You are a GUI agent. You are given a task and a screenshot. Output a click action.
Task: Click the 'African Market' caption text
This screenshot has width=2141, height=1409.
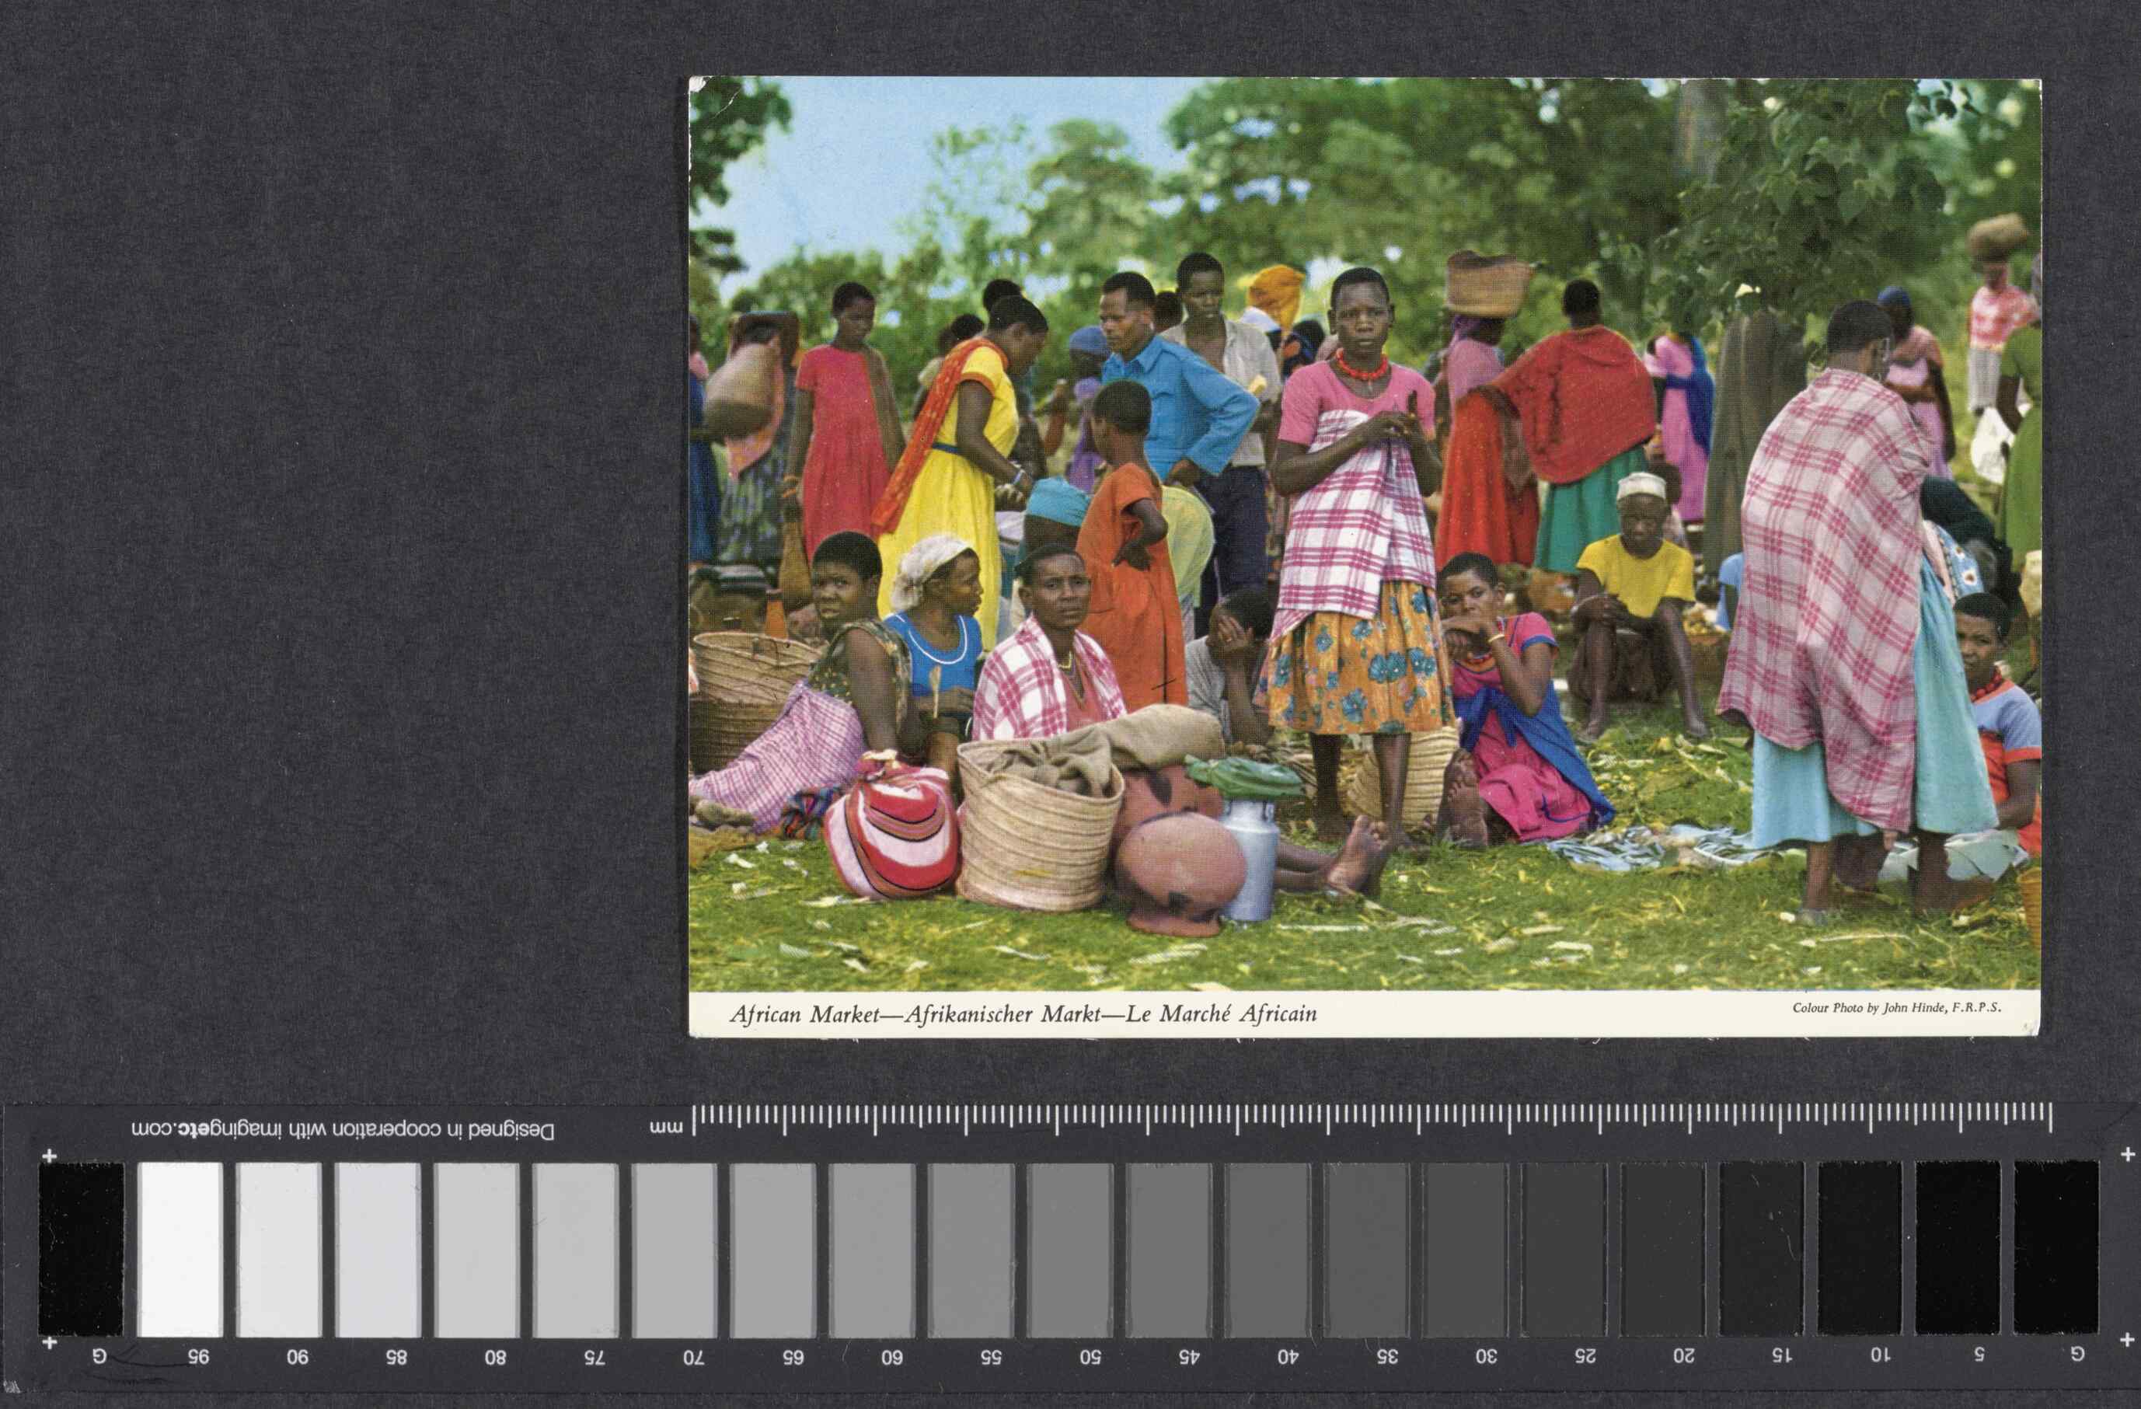805,1014
